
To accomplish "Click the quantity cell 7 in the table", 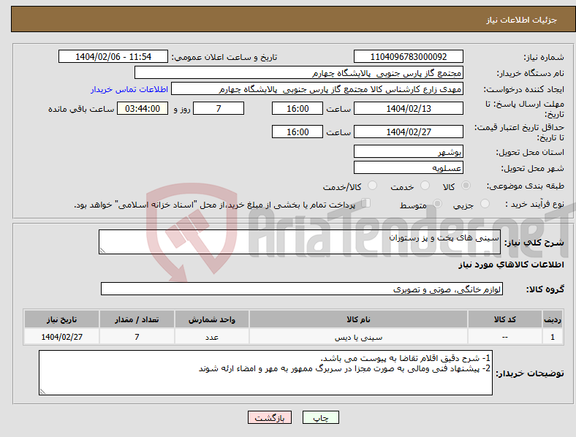I will 137,337.
